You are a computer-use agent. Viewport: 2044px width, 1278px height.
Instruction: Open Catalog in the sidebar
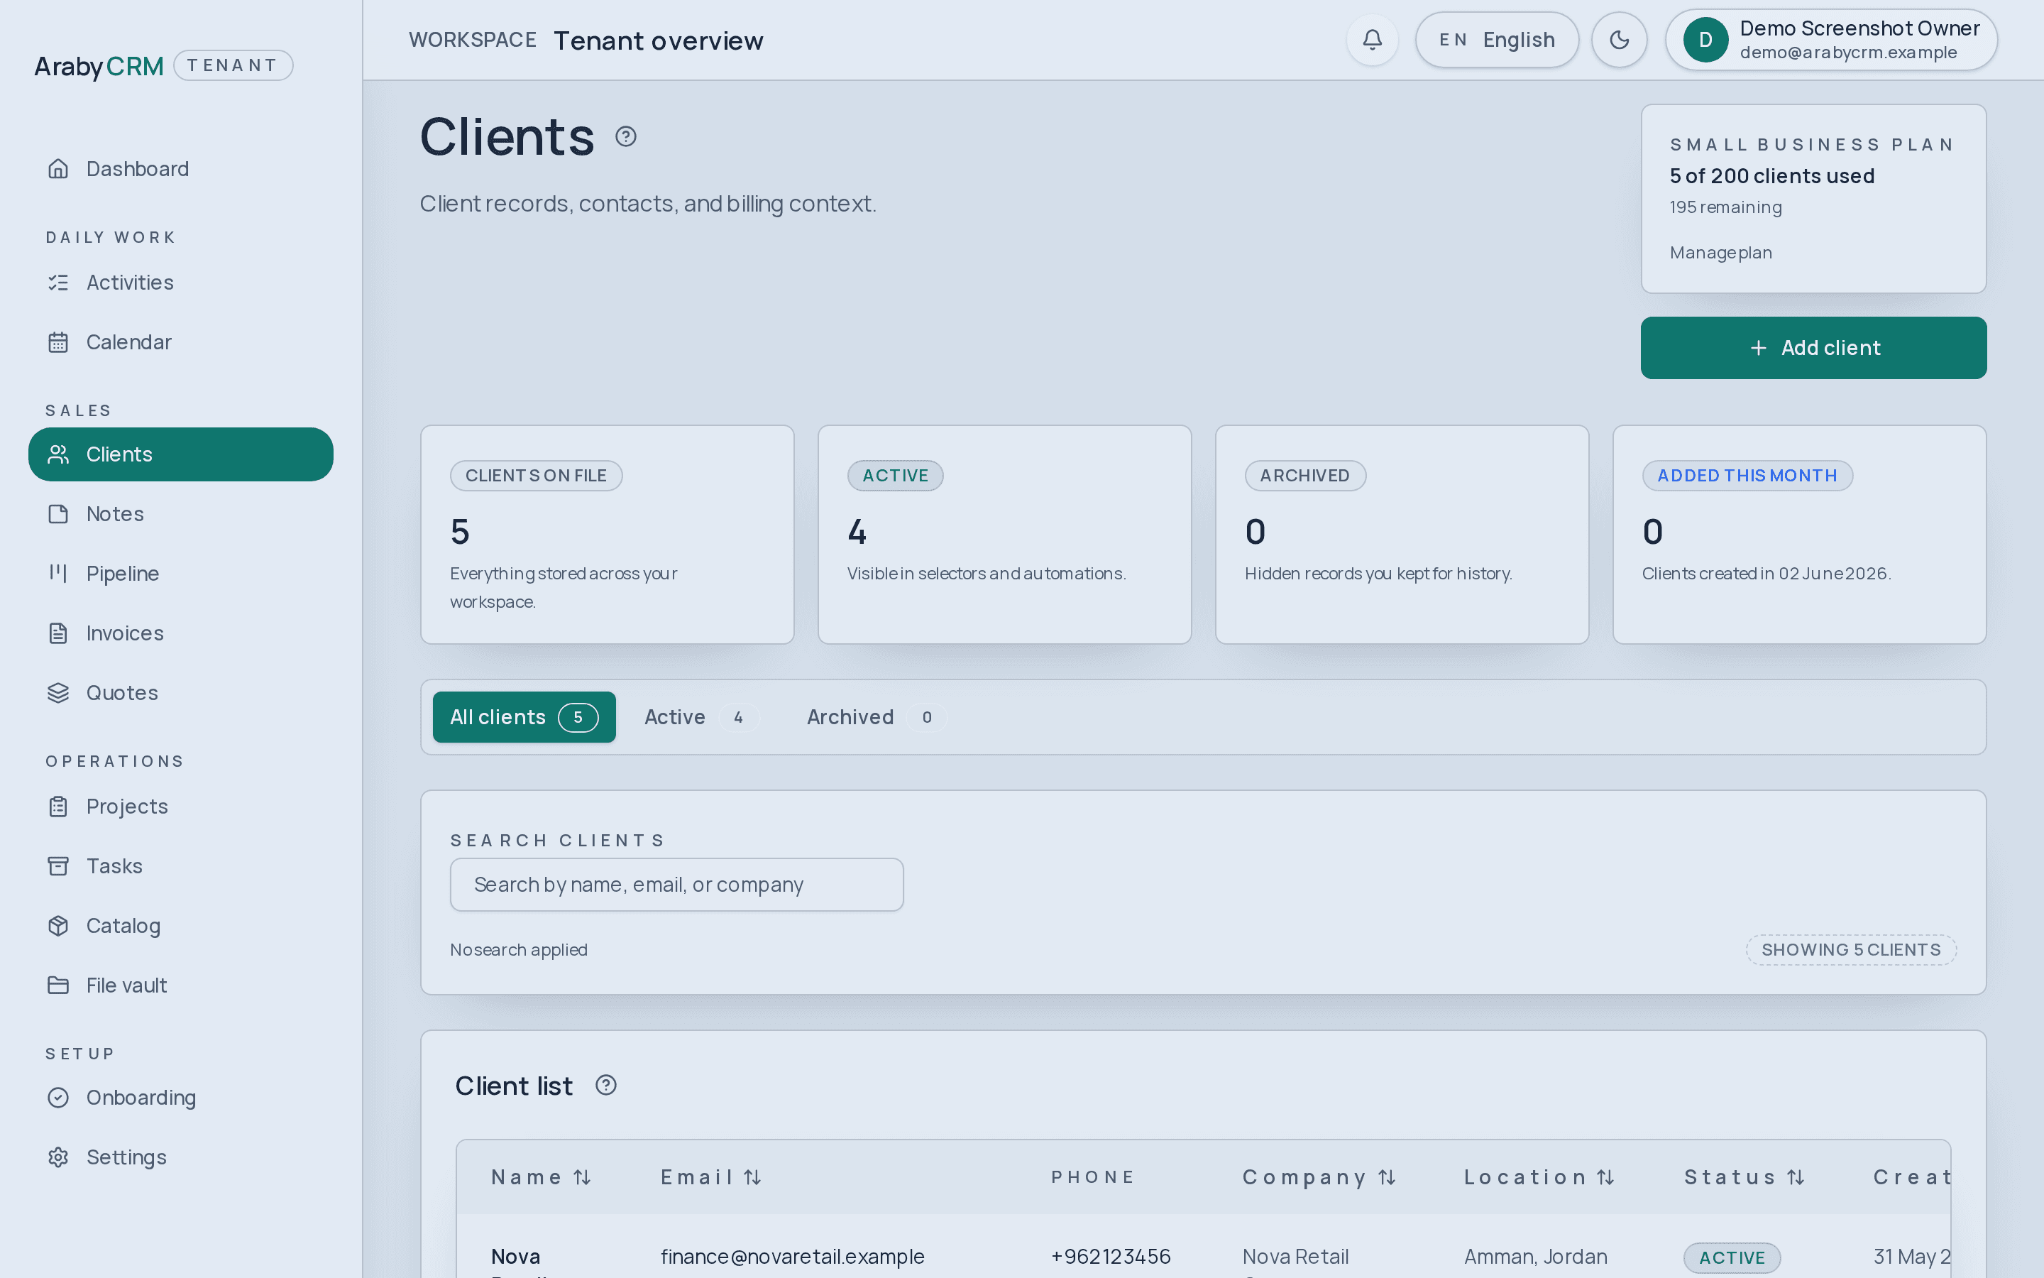point(181,926)
